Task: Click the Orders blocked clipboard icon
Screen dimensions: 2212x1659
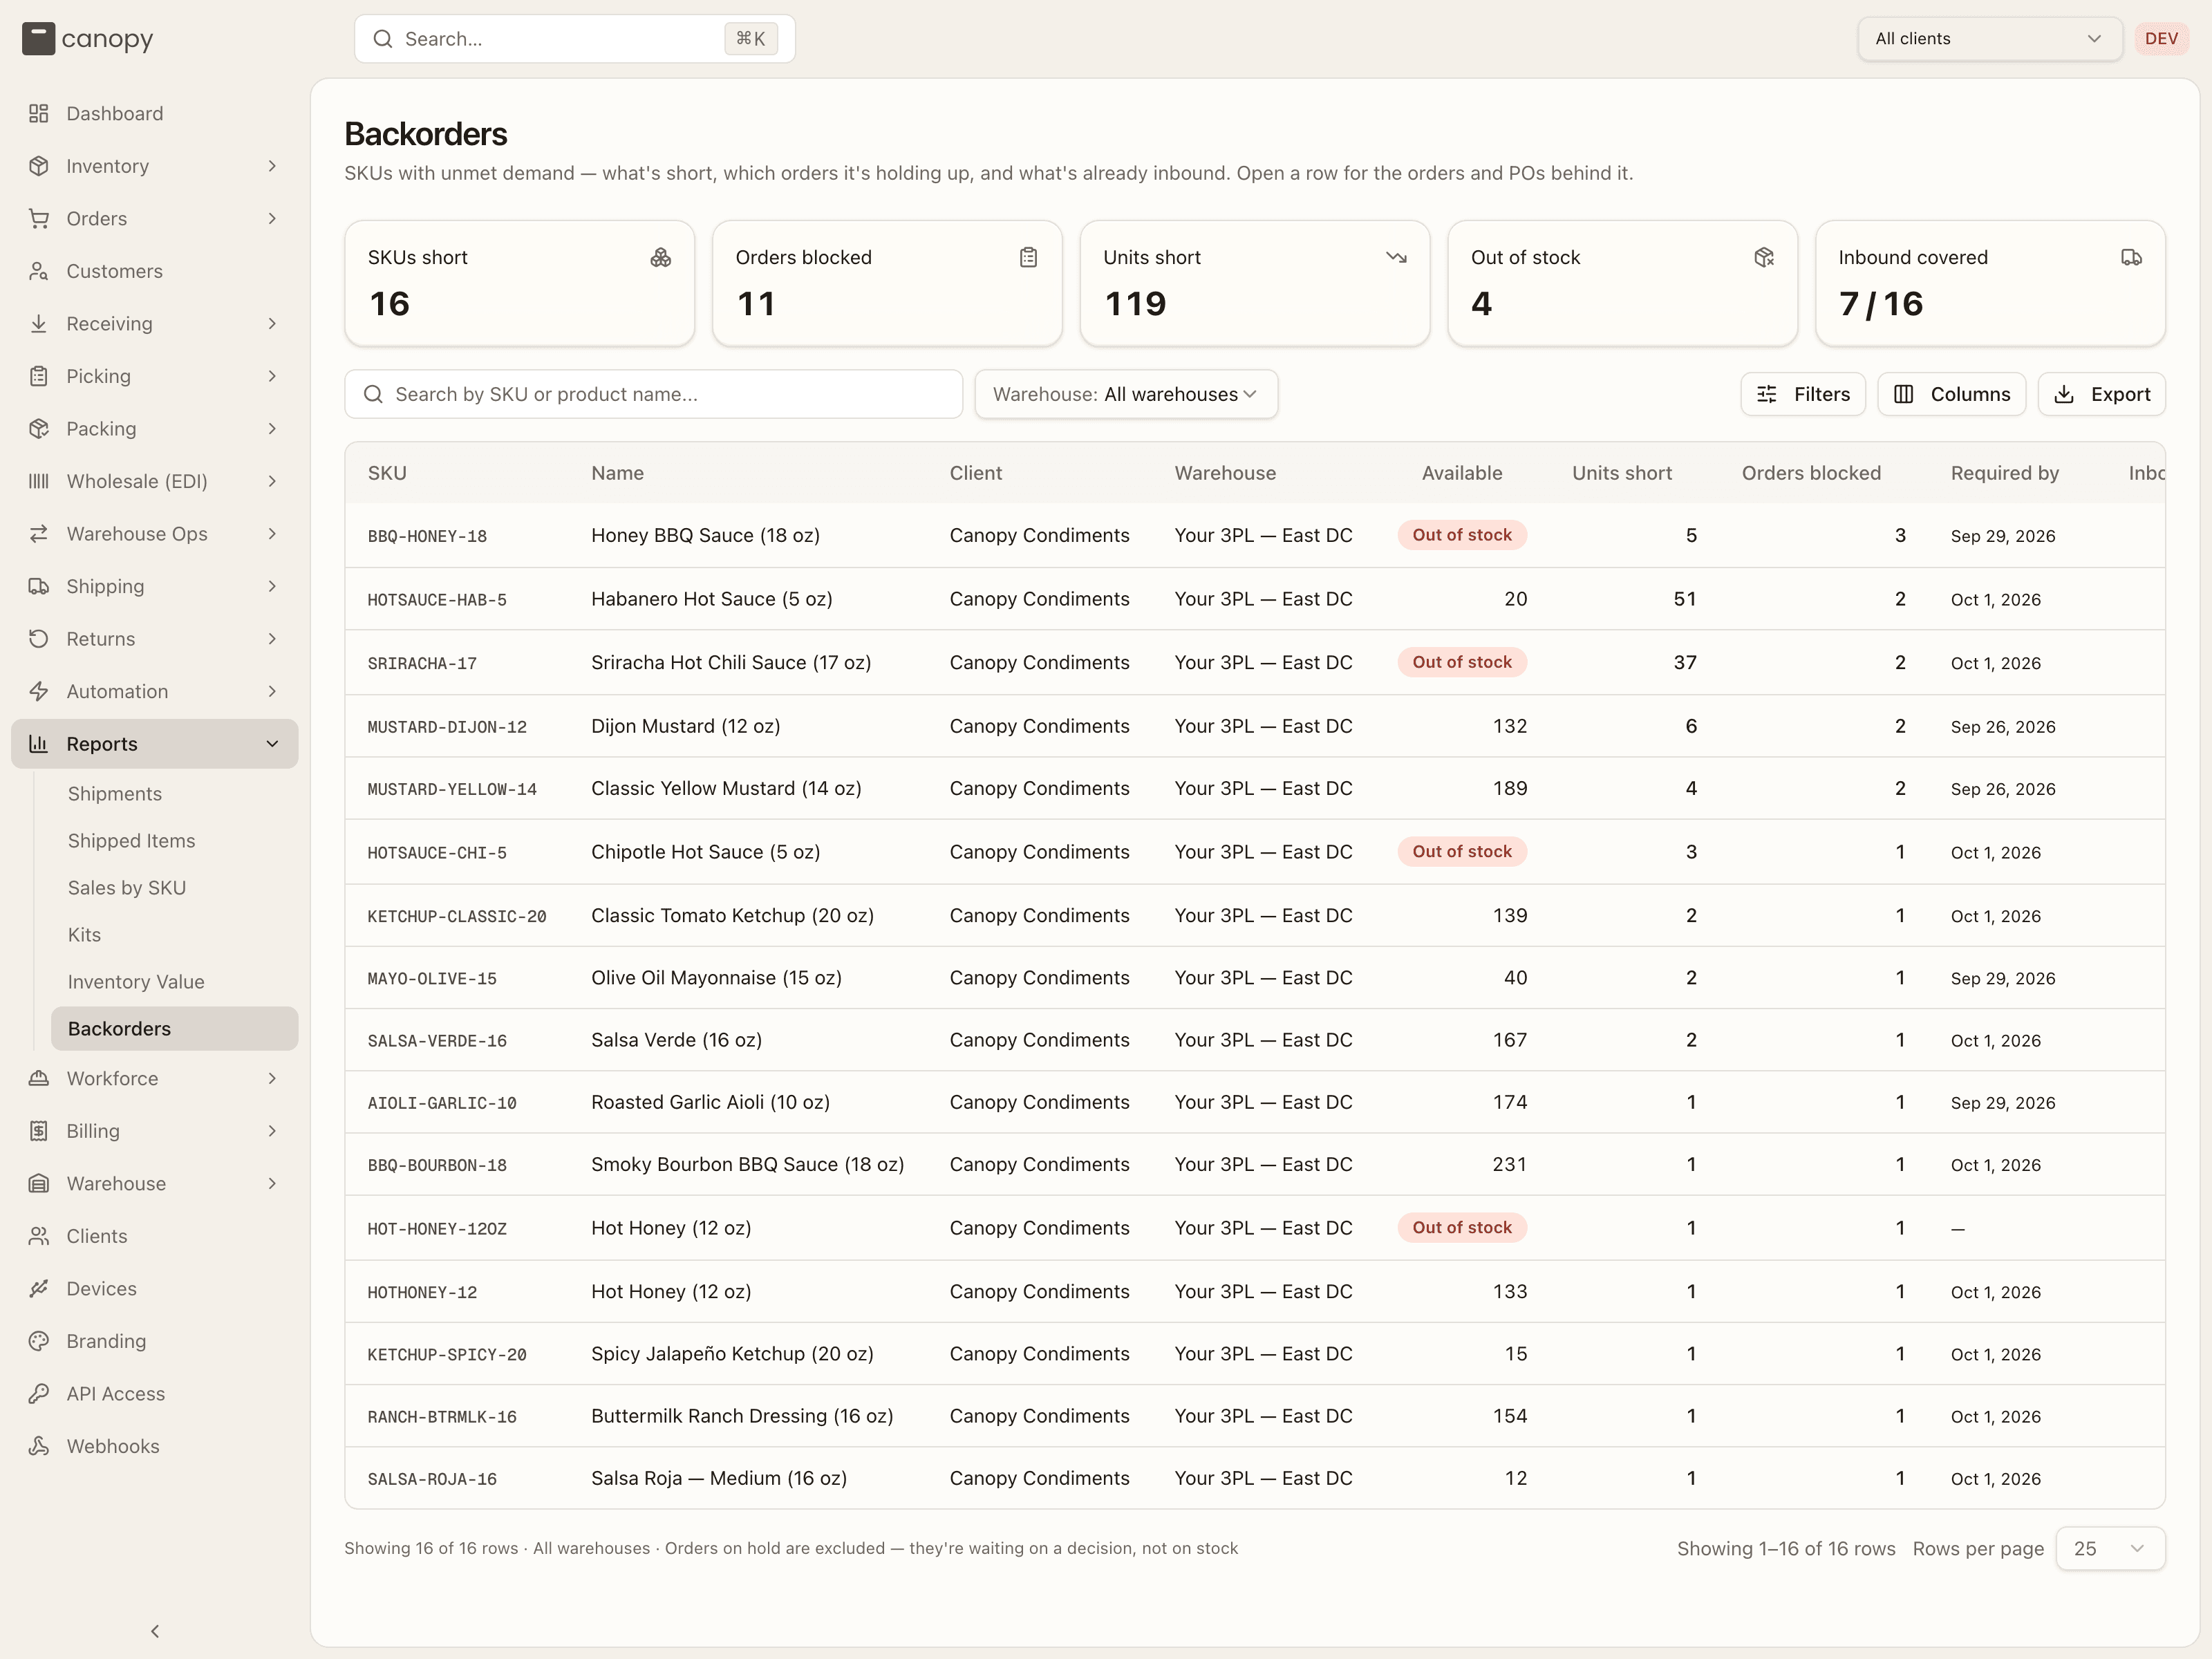Action: pos(1028,258)
